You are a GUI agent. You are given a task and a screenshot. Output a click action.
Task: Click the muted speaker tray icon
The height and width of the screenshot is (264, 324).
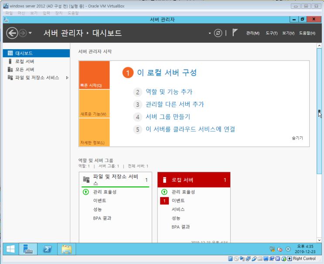pos(280,249)
